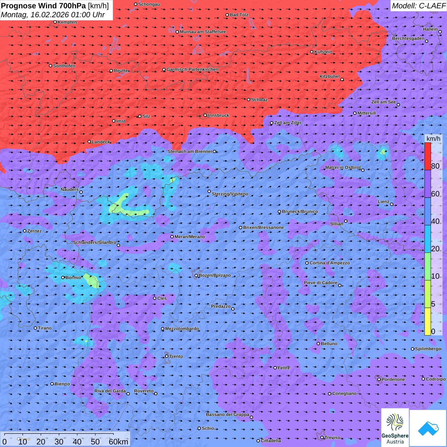Image resolution: width=447 pixels, height=447 pixels.
Task: Click the Bassano del Grappa label
Action: pos(227,414)
